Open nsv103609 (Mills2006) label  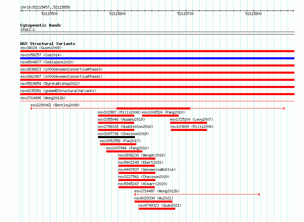192,127
